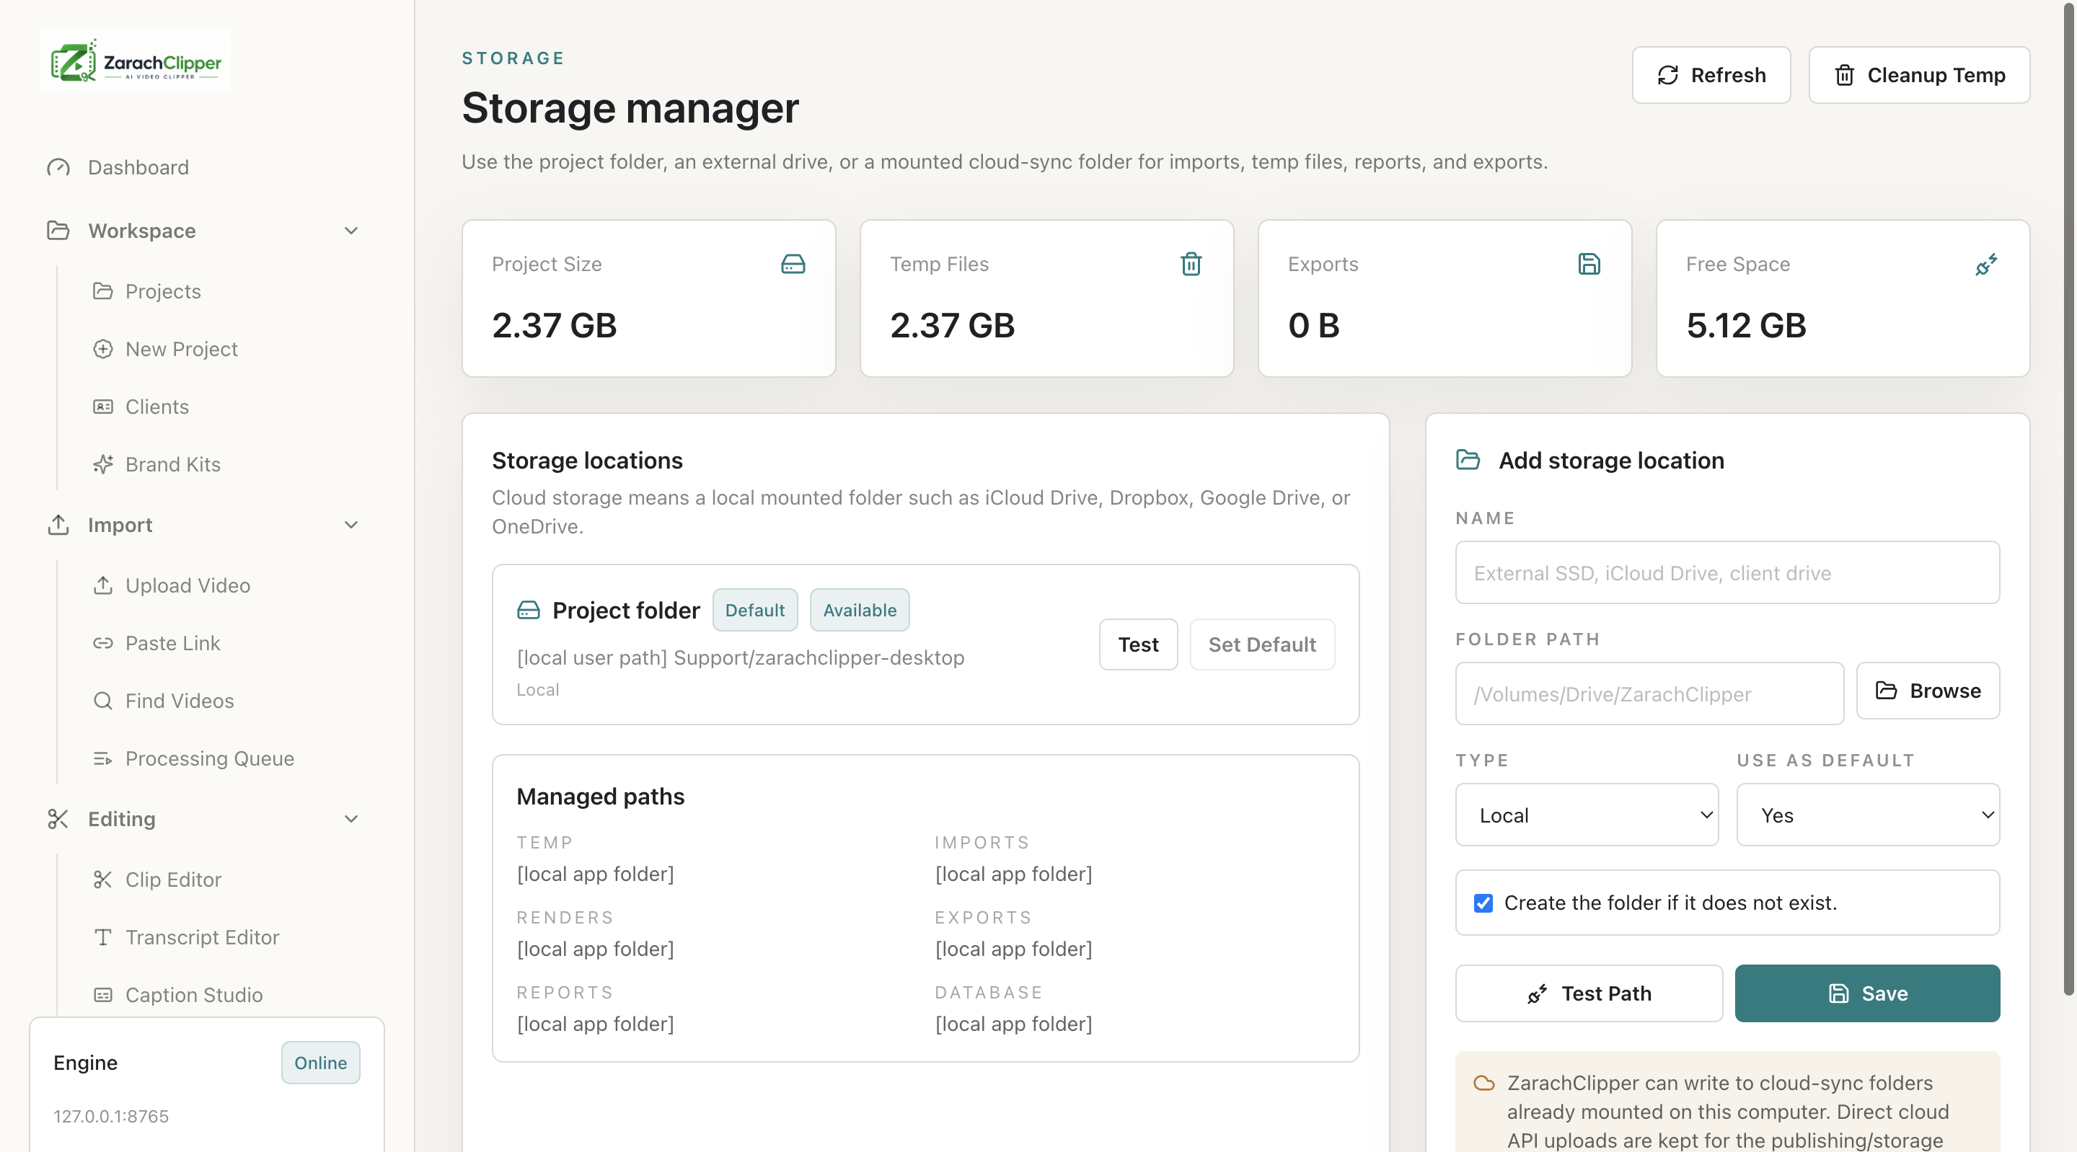Click the Editing scissors icon
This screenshot has width=2077, height=1152.
pos(58,819)
